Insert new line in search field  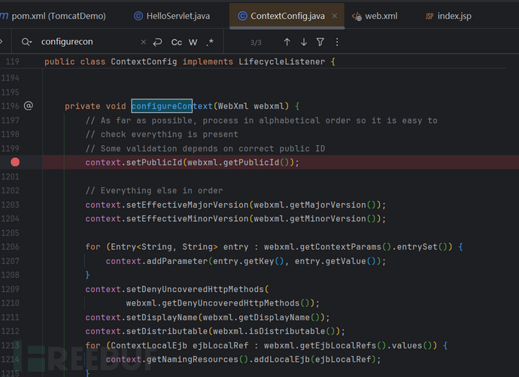tap(157, 42)
